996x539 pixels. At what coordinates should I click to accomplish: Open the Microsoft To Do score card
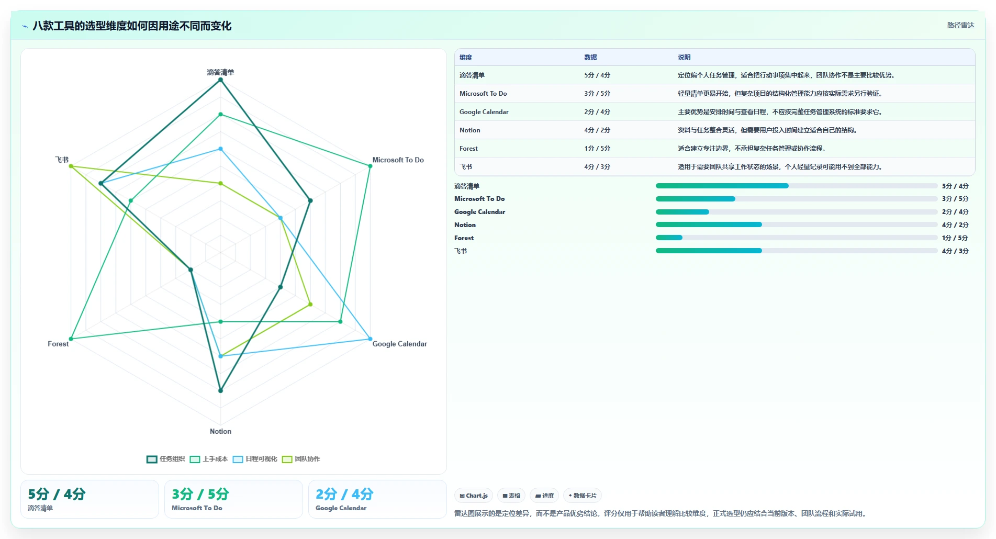[x=233, y=499]
